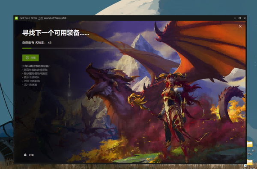Image resolution: width=257 pixels, height=169 pixels.
Task: Minimize the GeForce NOW window
Action: click(235, 18)
